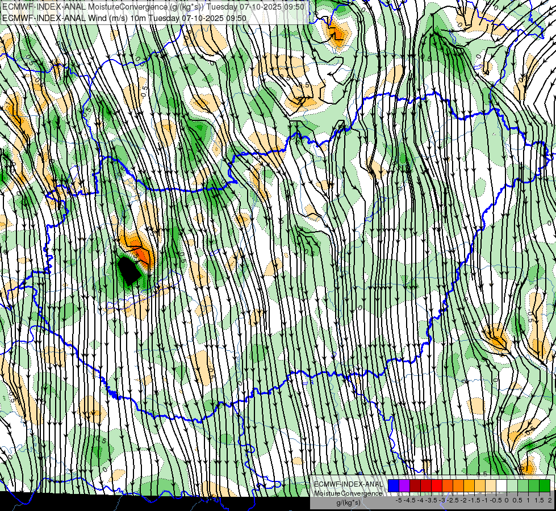Click the red divergence core beside the black polygon
The width and height of the screenshot is (556, 511).
coord(143,256)
